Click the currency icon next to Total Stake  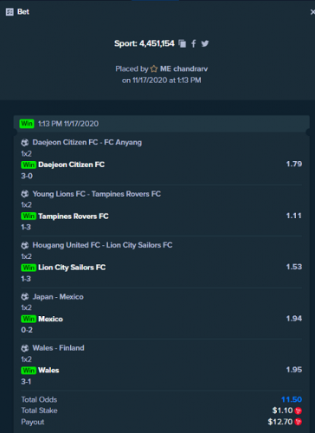[299, 410]
